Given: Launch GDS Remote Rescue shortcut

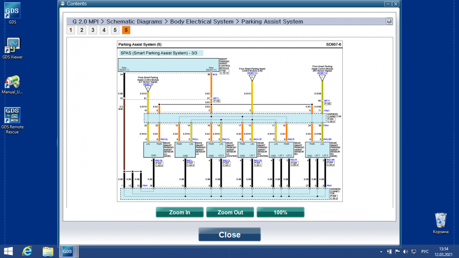Looking at the screenshot, I should 13,121.
